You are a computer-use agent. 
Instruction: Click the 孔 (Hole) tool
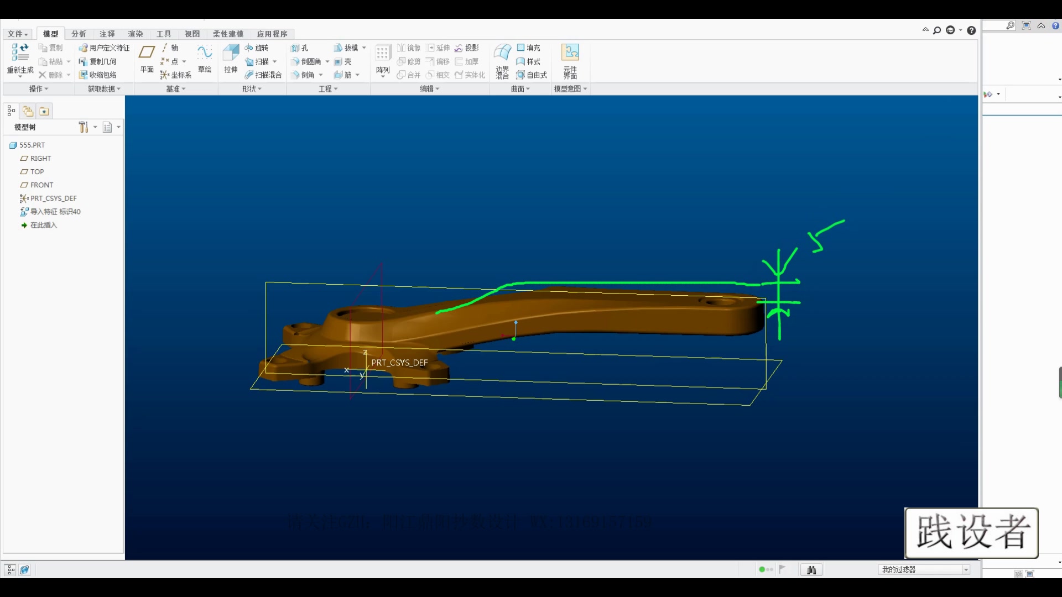[300, 48]
